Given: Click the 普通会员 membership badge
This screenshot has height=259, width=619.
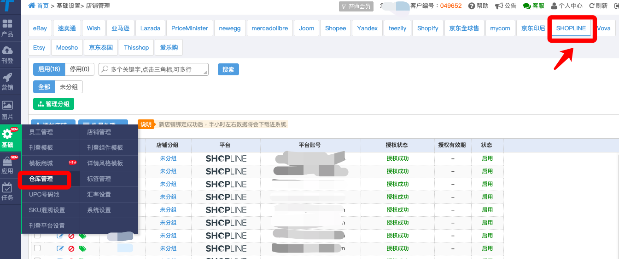Looking at the screenshot, I should (356, 6).
